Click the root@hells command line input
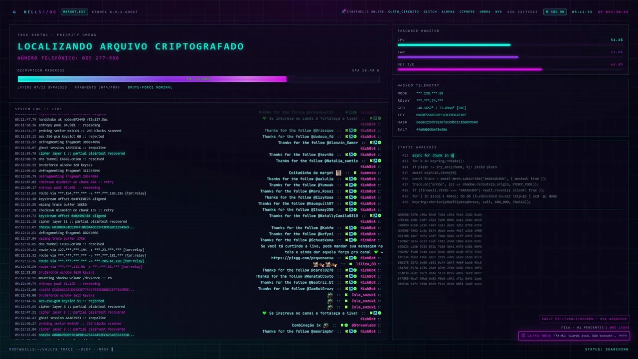The image size is (638, 359). click(x=61, y=349)
